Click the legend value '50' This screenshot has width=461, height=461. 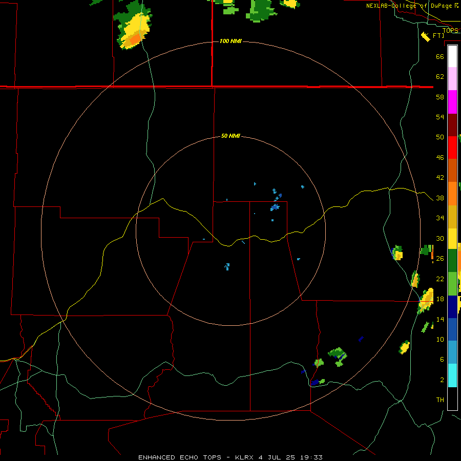(x=440, y=137)
